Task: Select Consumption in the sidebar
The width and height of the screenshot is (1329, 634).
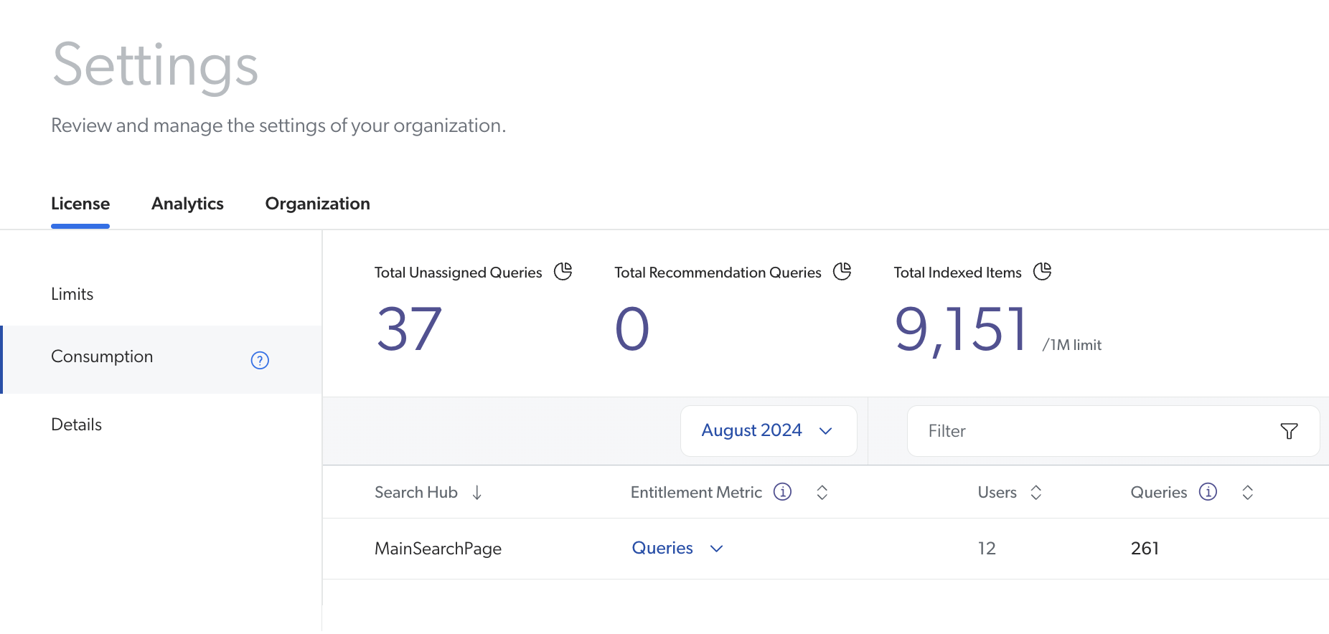Action: pyautogui.click(x=161, y=359)
